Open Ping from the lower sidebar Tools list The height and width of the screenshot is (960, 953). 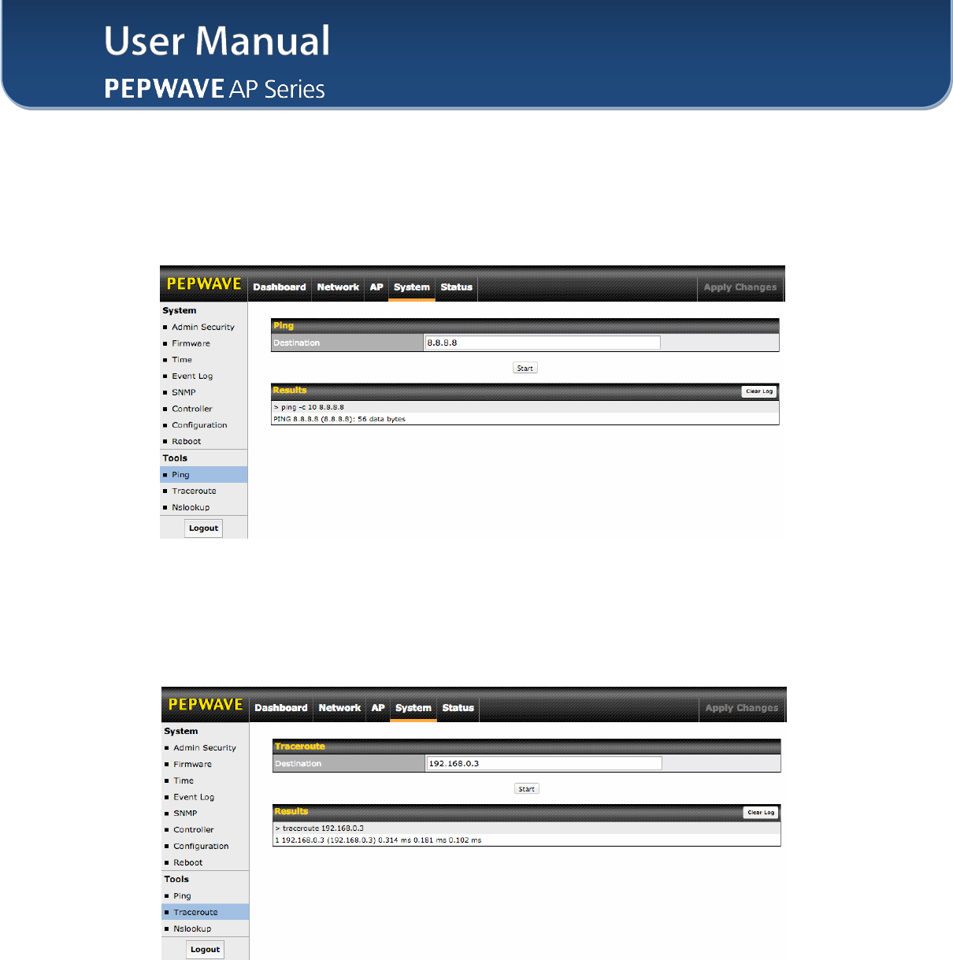click(x=182, y=896)
